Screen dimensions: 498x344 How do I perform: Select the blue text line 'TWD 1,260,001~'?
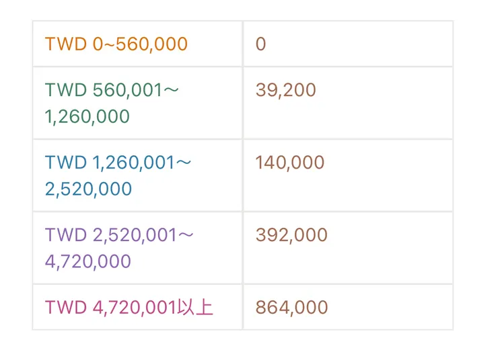click(118, 163)
